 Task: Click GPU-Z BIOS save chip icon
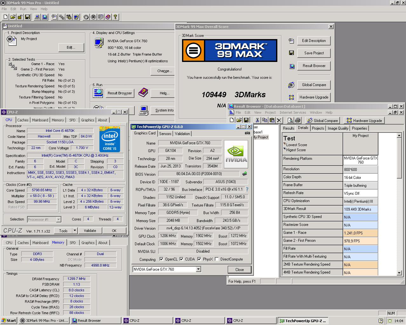[244, 174]
